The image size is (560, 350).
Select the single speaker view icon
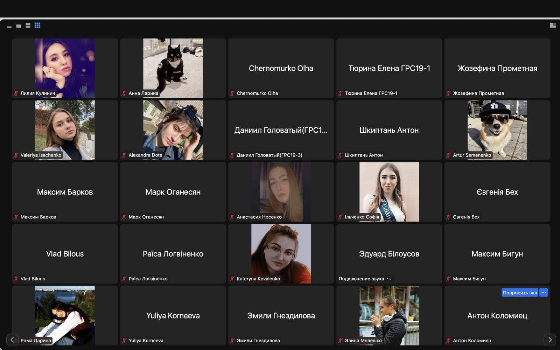(19, 26)
